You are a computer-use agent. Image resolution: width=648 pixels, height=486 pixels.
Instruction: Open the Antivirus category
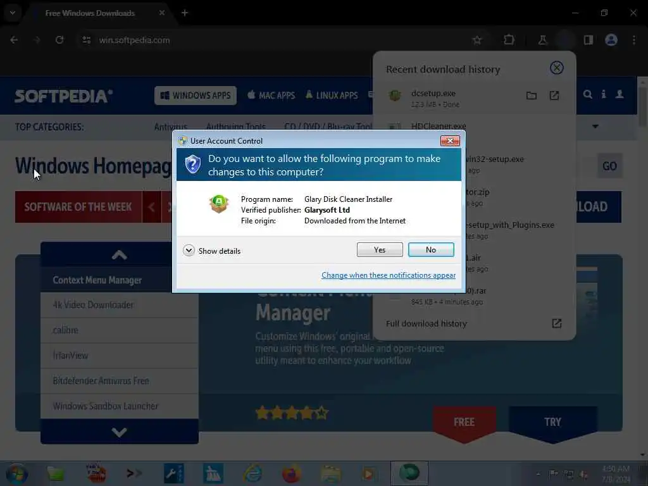tap(170, 127)
